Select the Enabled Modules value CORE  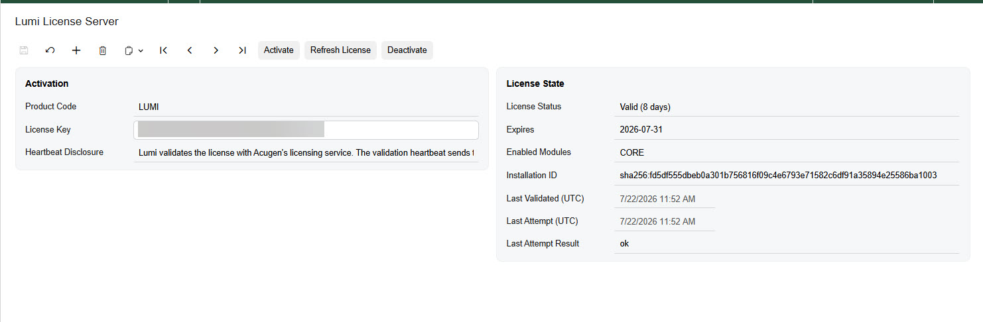(x=632, y=152)
